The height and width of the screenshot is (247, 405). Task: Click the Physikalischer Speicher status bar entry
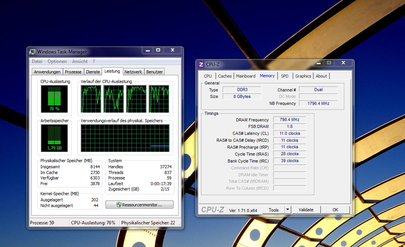point(148,223)
